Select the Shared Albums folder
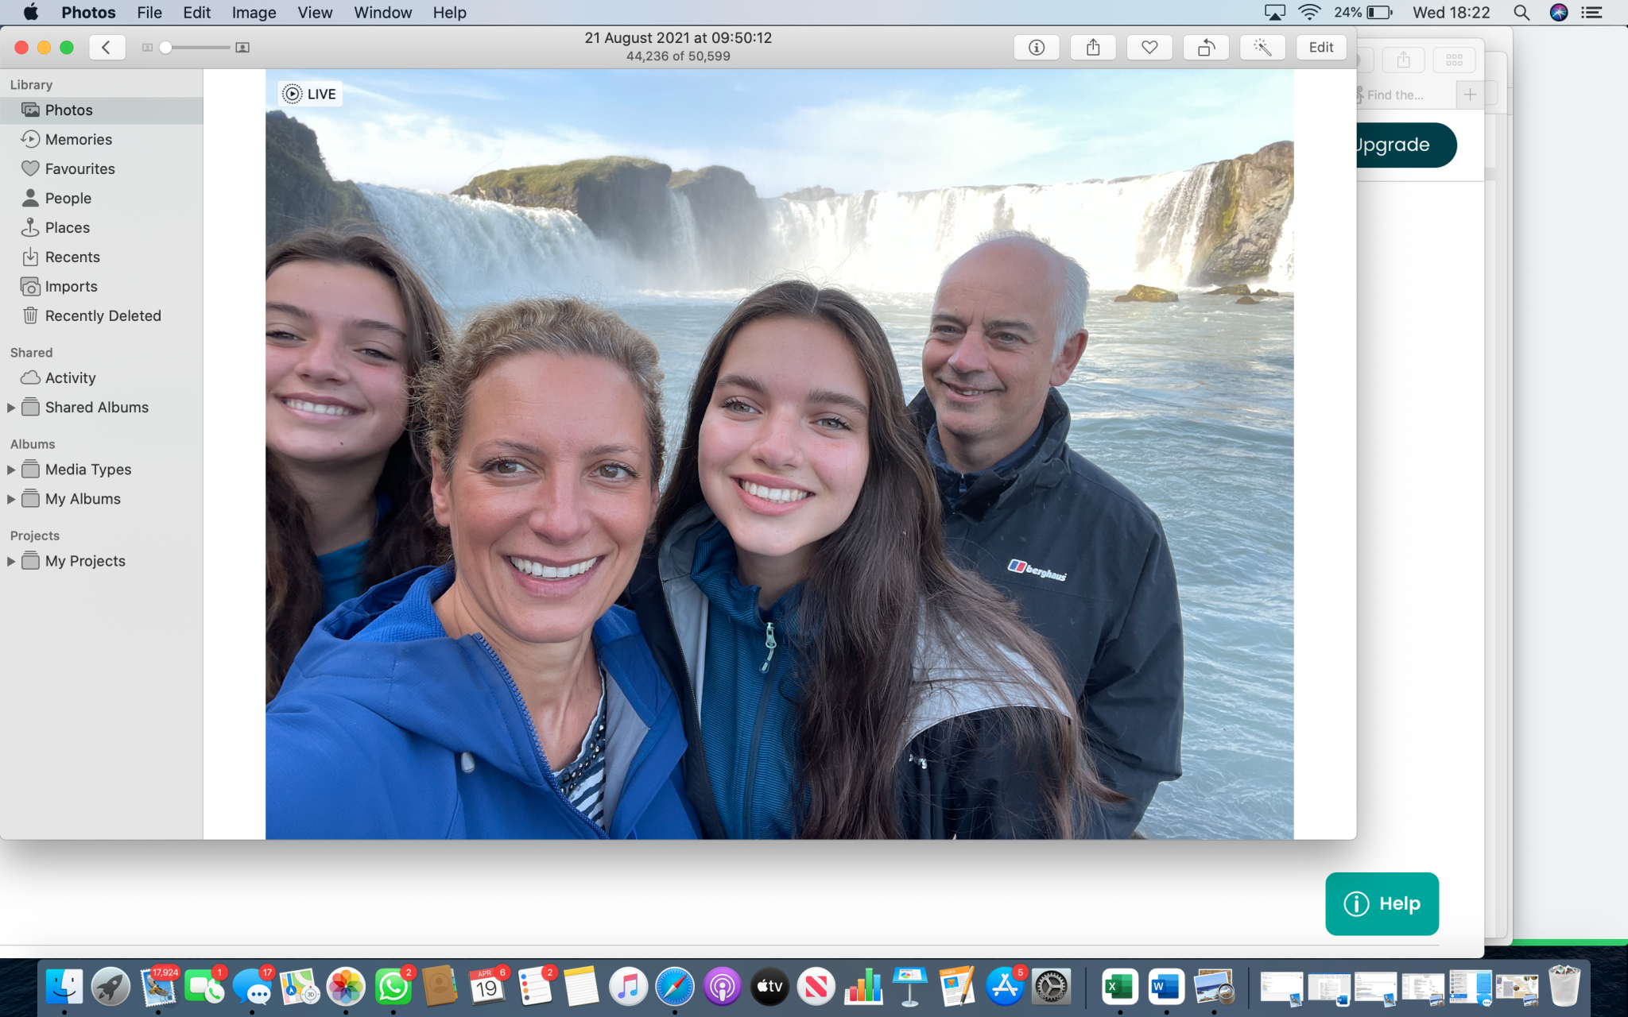Viewport: 1628px width, 1017px height. pos(96,408)
